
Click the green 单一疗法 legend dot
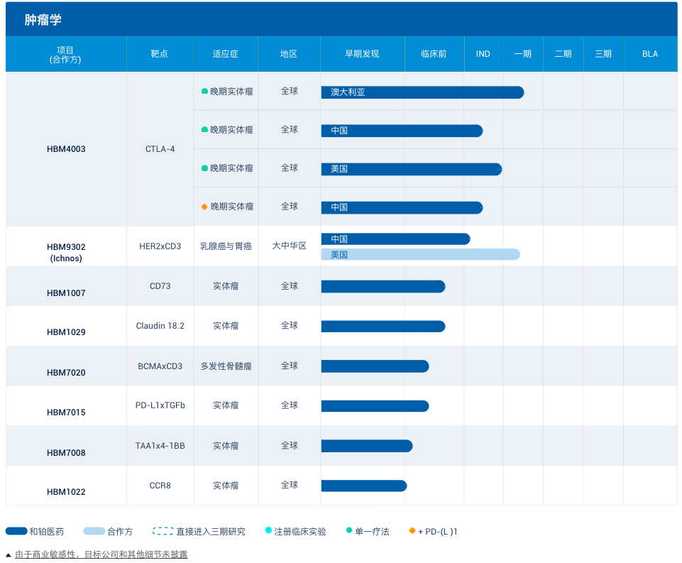(349, 530)
